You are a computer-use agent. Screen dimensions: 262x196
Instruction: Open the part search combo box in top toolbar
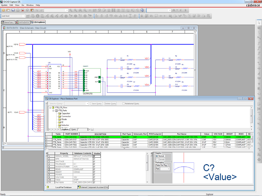(x=56, y=10)
